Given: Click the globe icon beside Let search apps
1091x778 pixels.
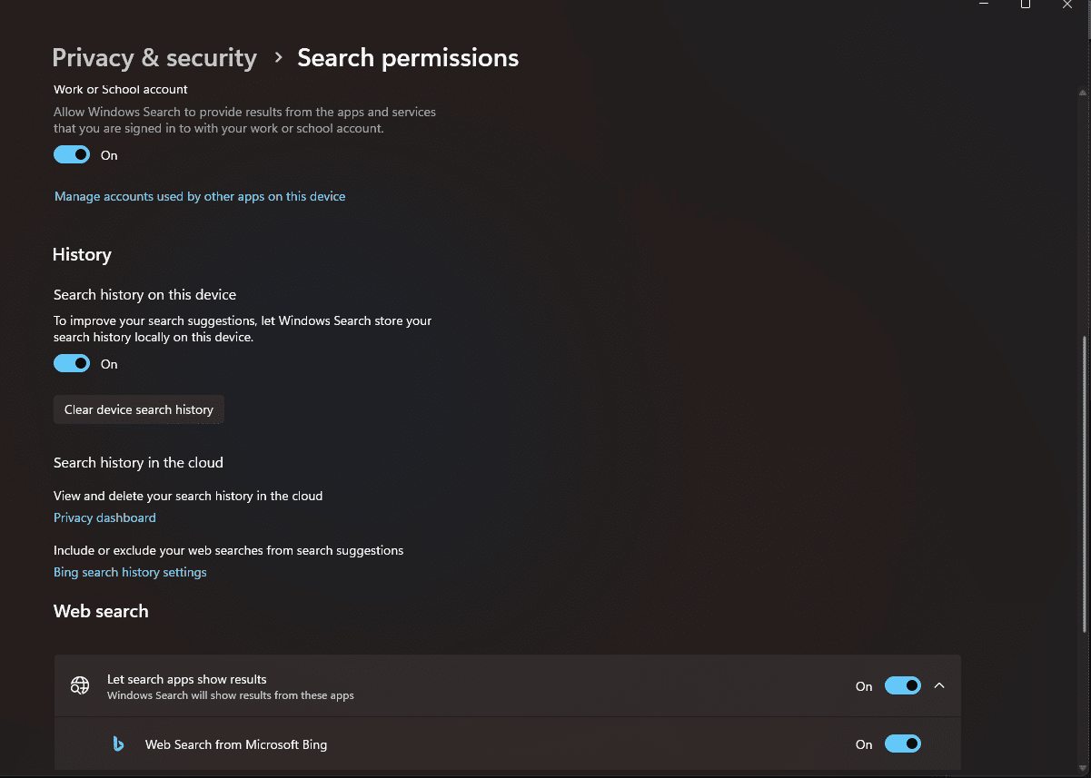Looking at the screenshot, I should click(80, 686).
